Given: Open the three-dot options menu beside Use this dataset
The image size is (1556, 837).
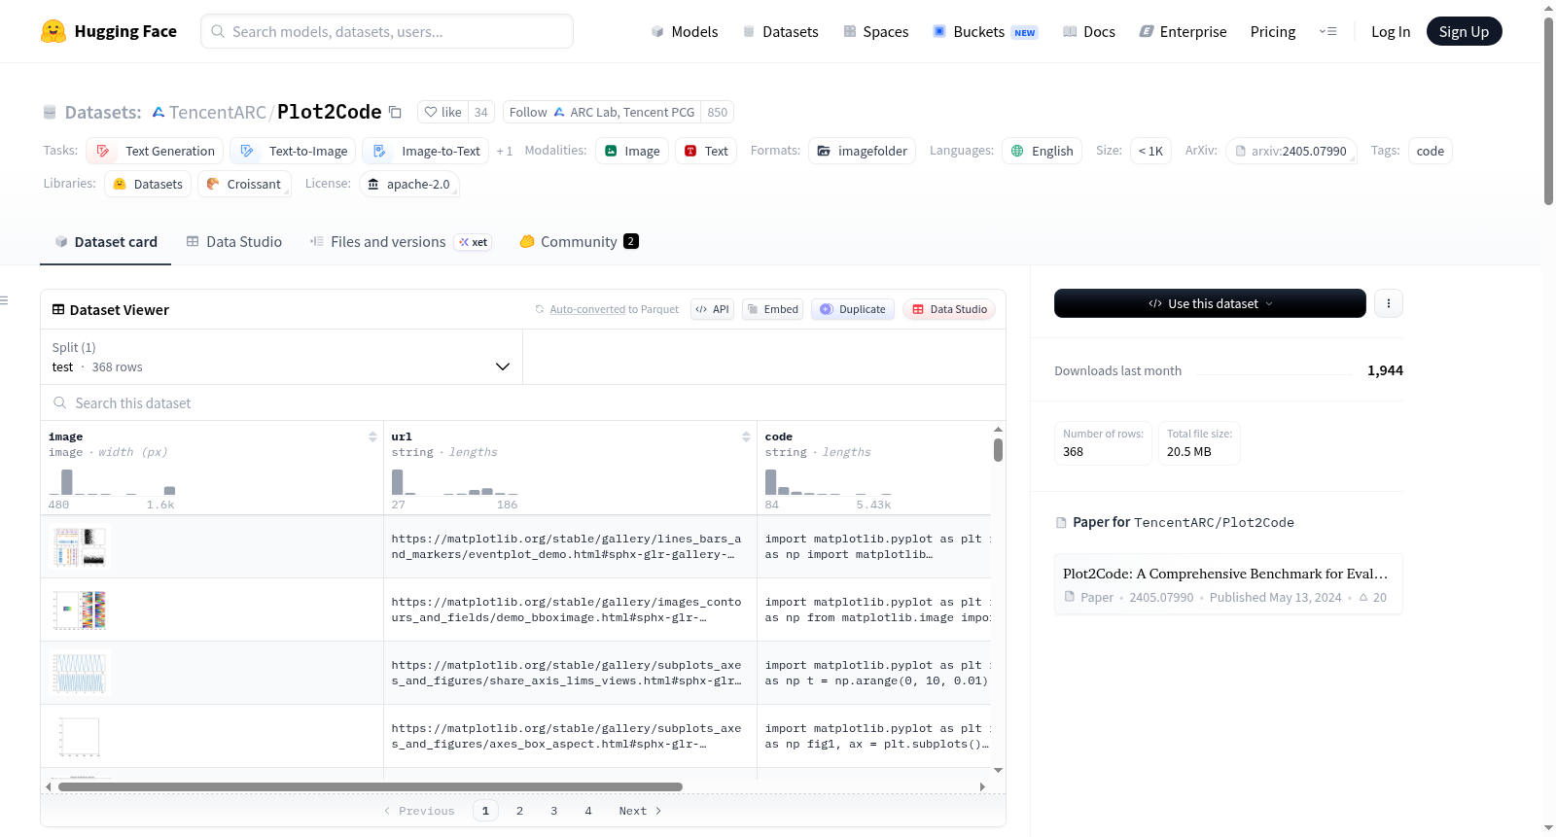Looking at the screenshot, I should click(x=1388, y=303).
